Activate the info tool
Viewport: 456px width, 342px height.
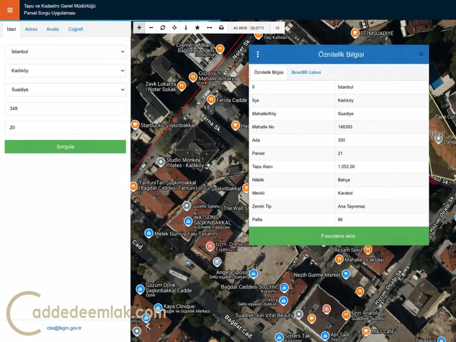click(186, 28)
